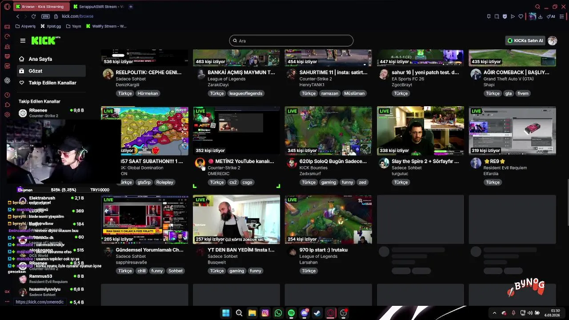Click the Opera tab search magnifier
This screenshot has height=320, width=569.
coord(537,7)
